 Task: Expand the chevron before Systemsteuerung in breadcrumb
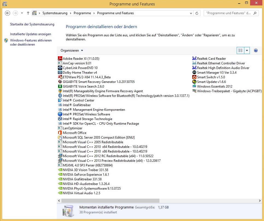tap(39, 13)
